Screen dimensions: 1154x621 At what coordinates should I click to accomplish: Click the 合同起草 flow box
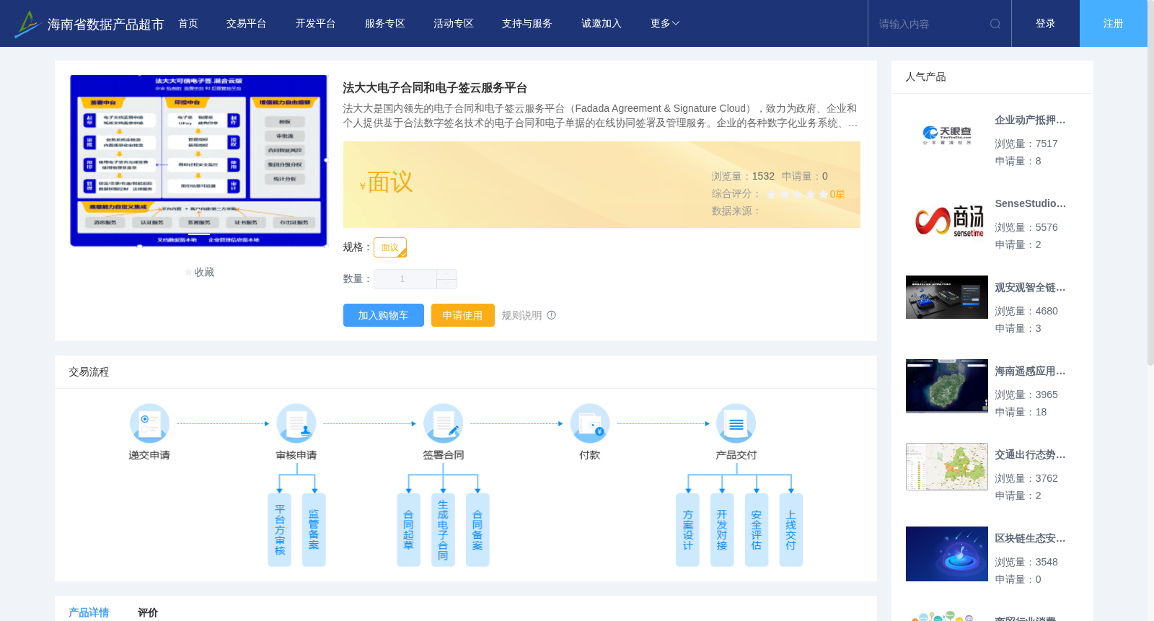point(408,529)
